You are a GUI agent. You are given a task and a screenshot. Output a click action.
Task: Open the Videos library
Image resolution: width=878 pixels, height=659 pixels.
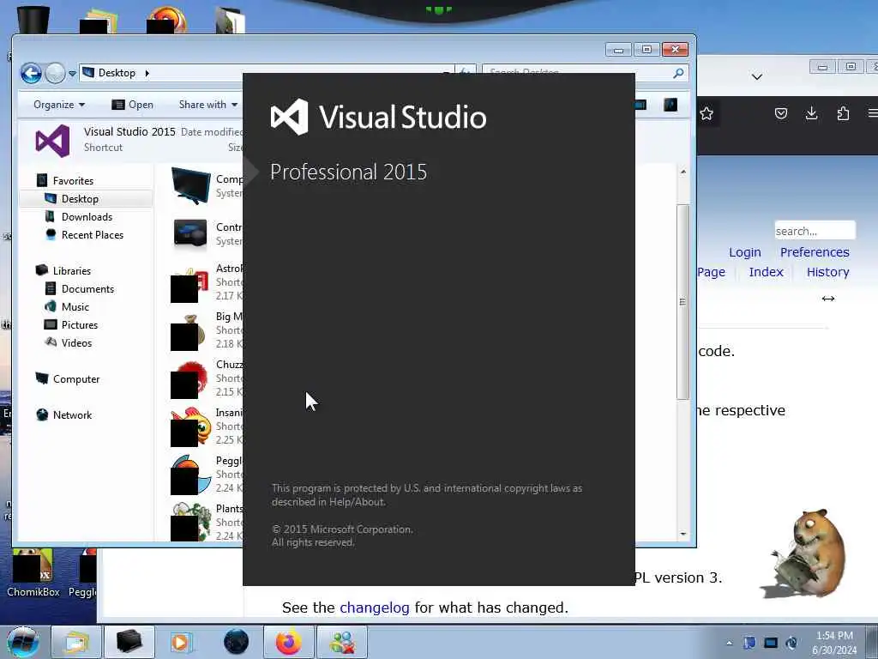[x=76, y=343]
